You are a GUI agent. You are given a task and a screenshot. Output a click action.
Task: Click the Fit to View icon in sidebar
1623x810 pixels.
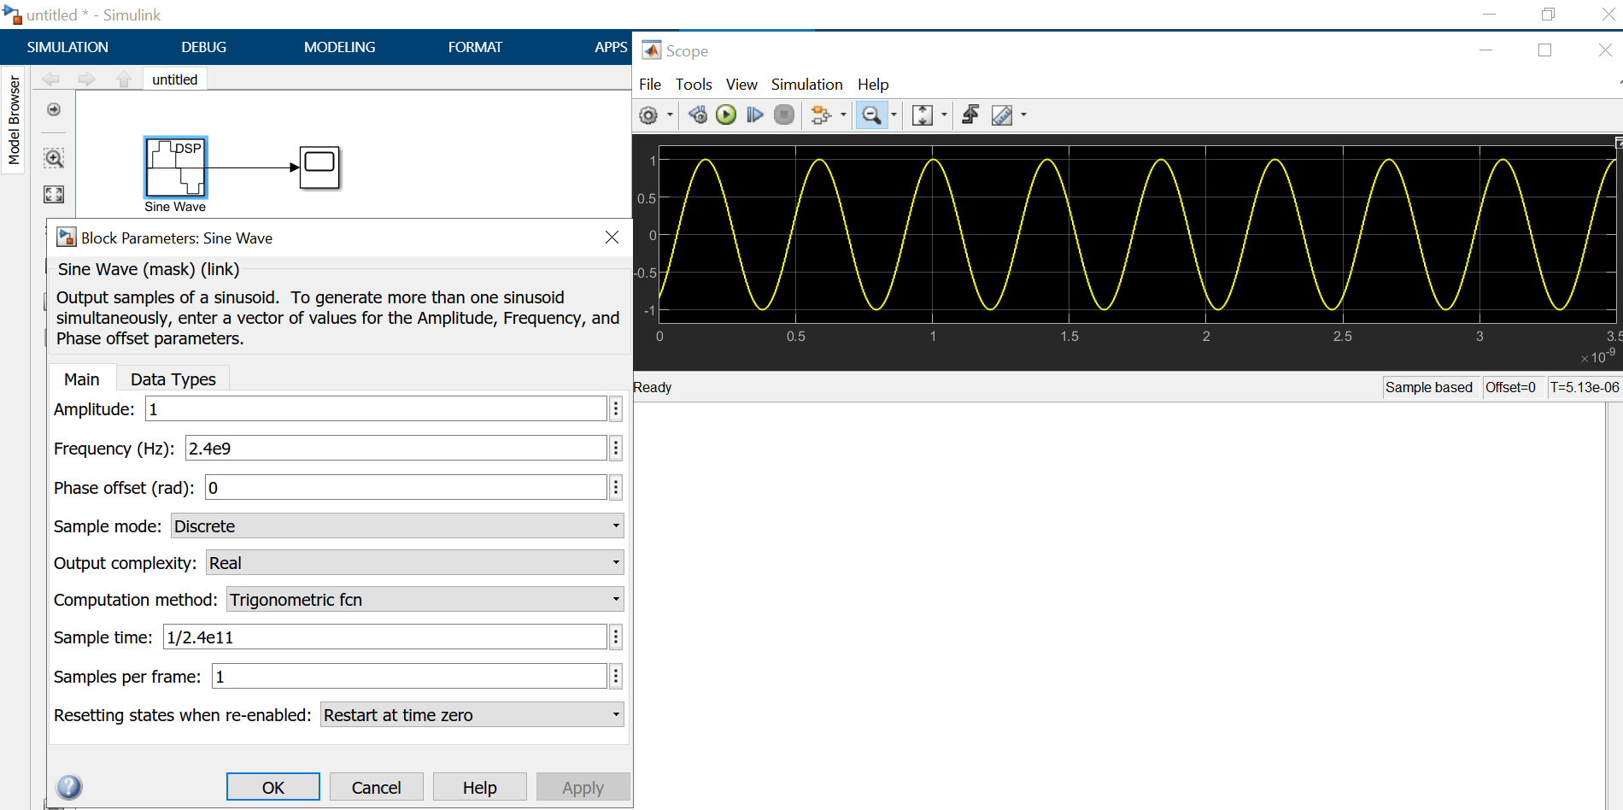click(53, 195)
